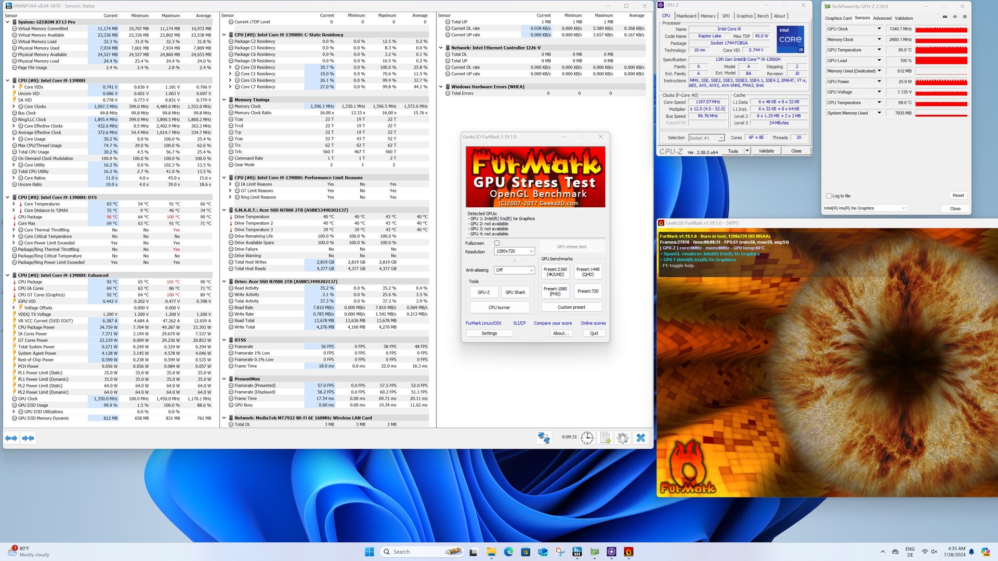Open the FurMark Resolution dropdown
The image size is (998, 561).
click(514, 251)
